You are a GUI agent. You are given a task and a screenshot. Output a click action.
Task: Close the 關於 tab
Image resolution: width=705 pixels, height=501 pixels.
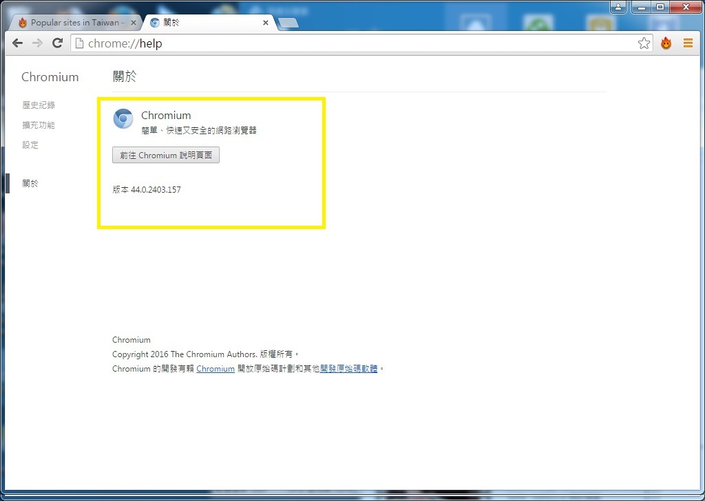tap(266, 23)
